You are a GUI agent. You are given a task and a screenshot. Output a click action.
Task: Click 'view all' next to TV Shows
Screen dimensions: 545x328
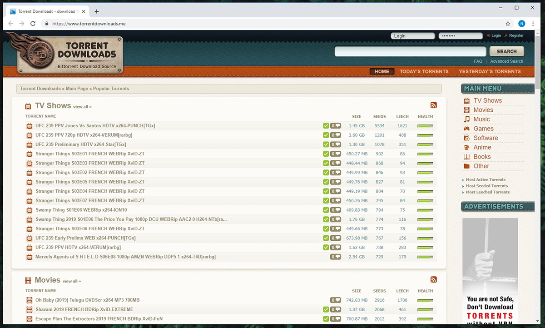point(82,107)
